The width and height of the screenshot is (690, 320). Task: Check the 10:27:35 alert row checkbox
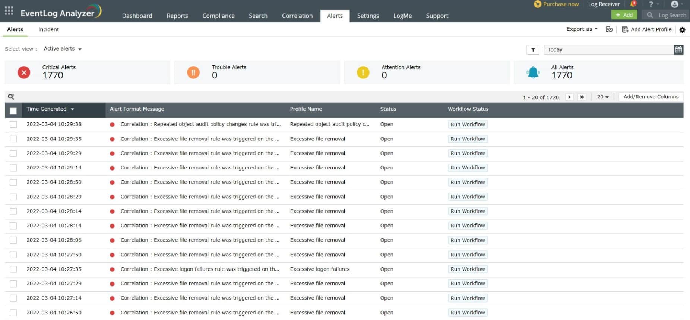13,269
